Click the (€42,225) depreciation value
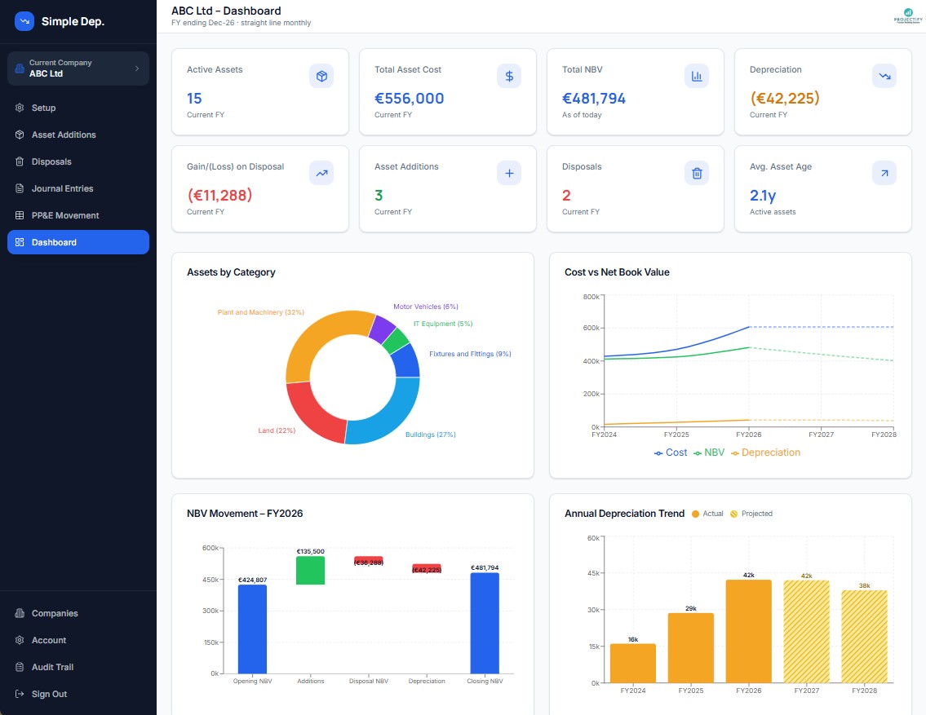Image resolution: width=926 pixels, height=715 pixels. pyautogui.click(x=785, y=98)
